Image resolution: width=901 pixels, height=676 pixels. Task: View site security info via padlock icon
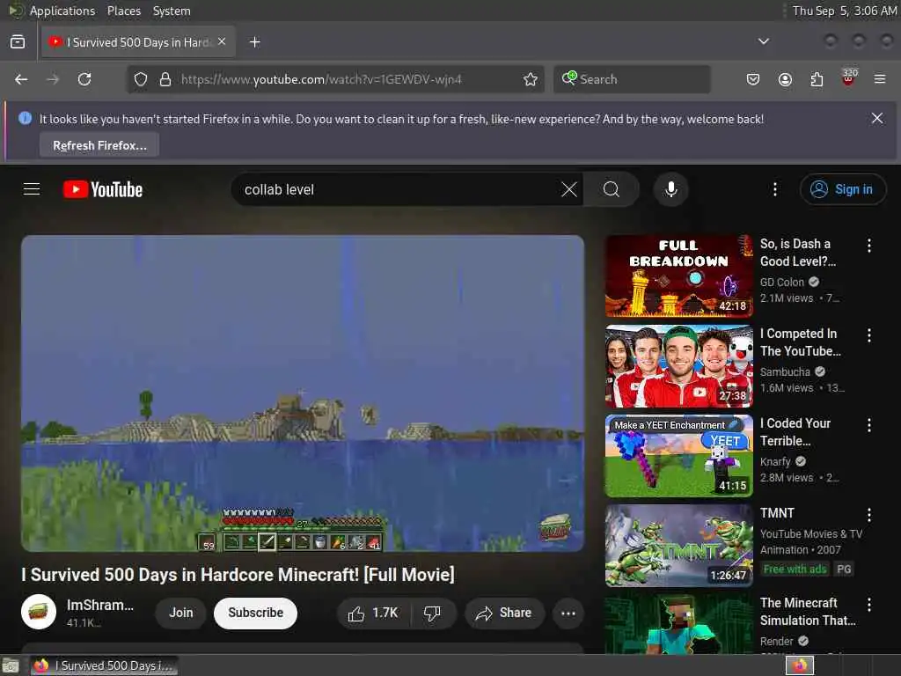coord(165,79)
